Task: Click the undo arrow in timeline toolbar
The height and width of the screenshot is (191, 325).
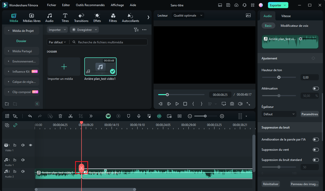Action: pyautogui.click(x=30, y=116)
